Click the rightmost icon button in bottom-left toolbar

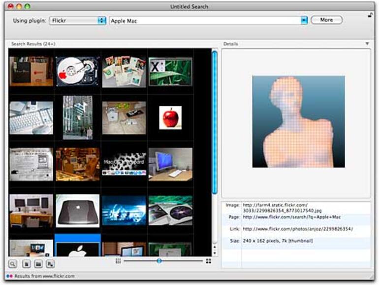click(x=49, y=264)
